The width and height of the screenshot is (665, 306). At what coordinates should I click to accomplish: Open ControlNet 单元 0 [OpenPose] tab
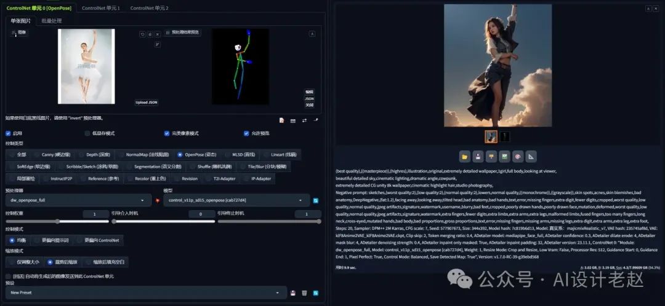[38, 8]
